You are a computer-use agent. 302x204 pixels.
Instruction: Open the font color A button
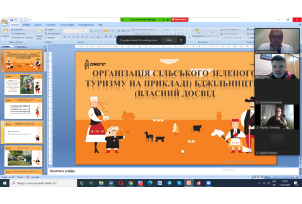(98, 37)
